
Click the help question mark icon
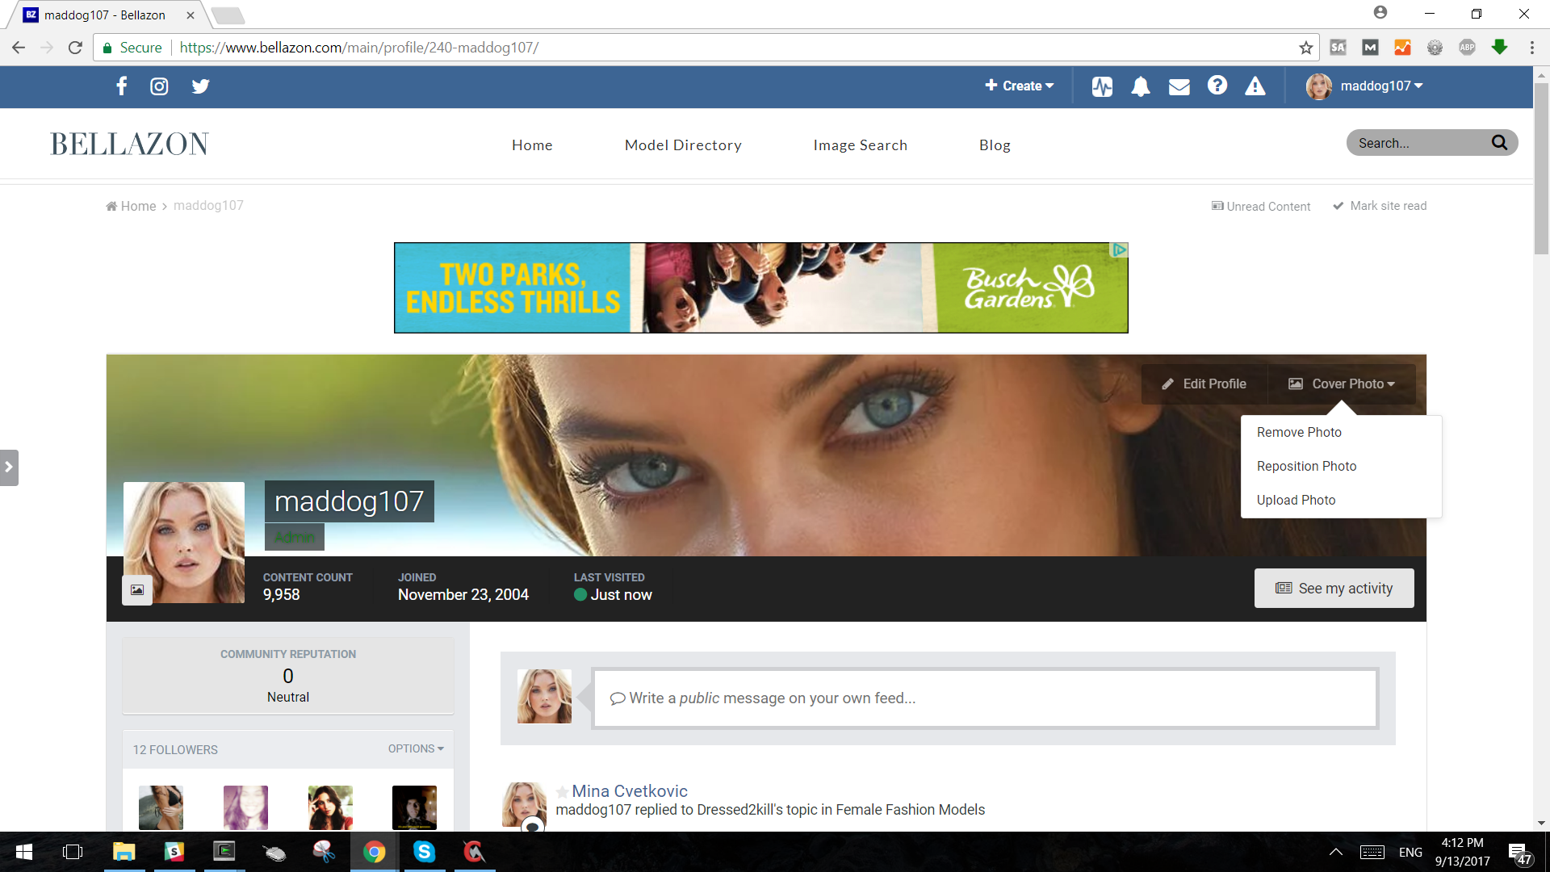click(1217, 86)
